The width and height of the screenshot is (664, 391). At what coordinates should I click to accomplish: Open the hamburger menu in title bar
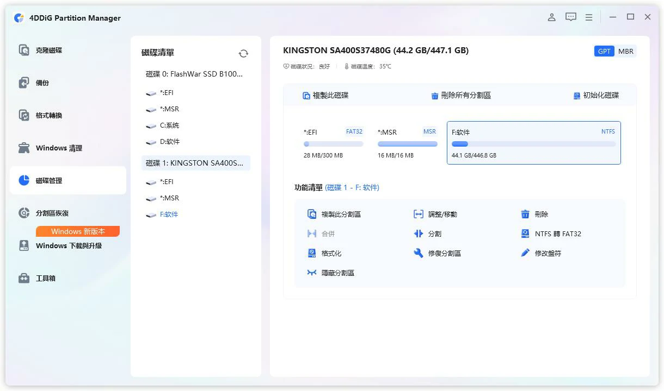coord(589,17)
